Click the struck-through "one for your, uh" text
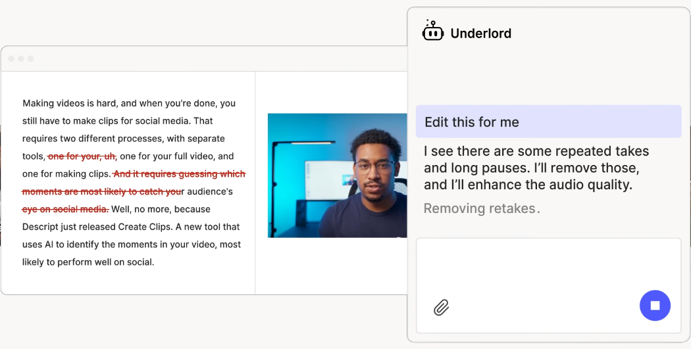This screenshot has height=349, width=691. click(x=82, y=156)
